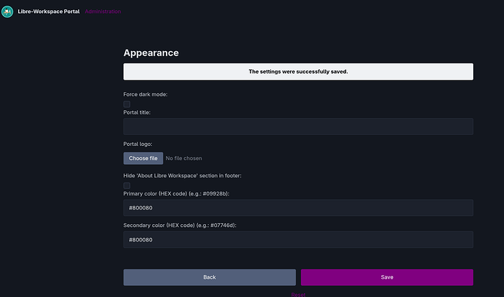Focus the Portal title text field
Screen dimensions: 504x297
click(x=298, y=127)
